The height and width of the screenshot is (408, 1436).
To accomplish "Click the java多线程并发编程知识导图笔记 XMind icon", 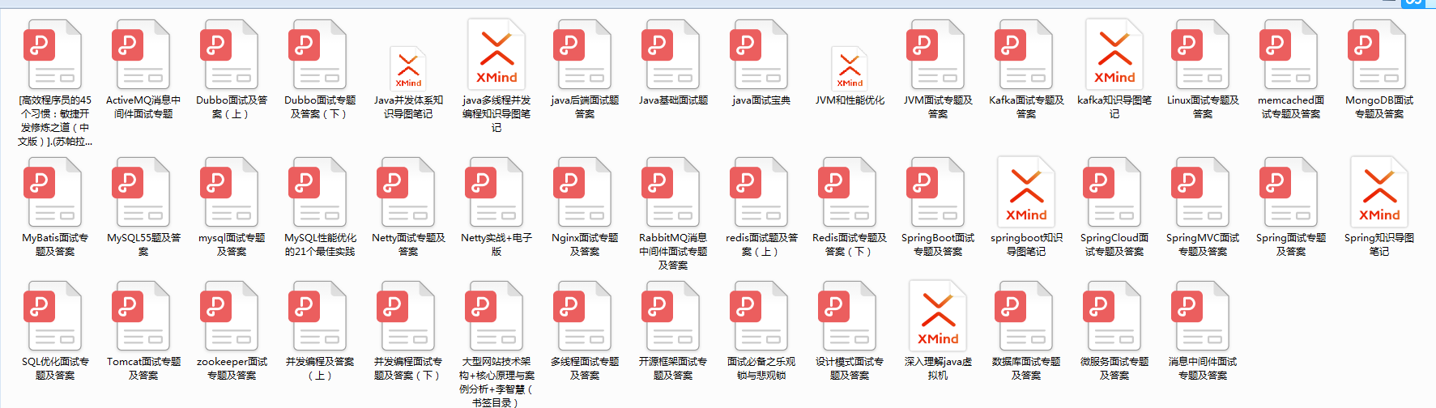I will point(496,54).
